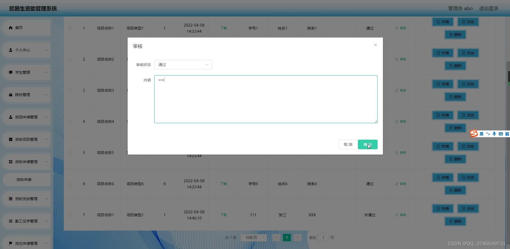Open the 院校管理 menu label
Image resolution: width=510 pixels, height=249 pixels.
click(22, 95)
